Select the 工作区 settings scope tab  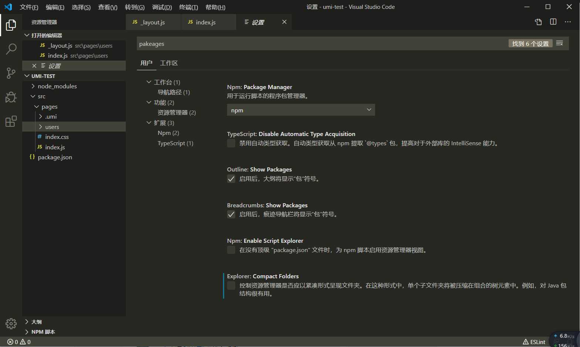(x=169, y=63)
